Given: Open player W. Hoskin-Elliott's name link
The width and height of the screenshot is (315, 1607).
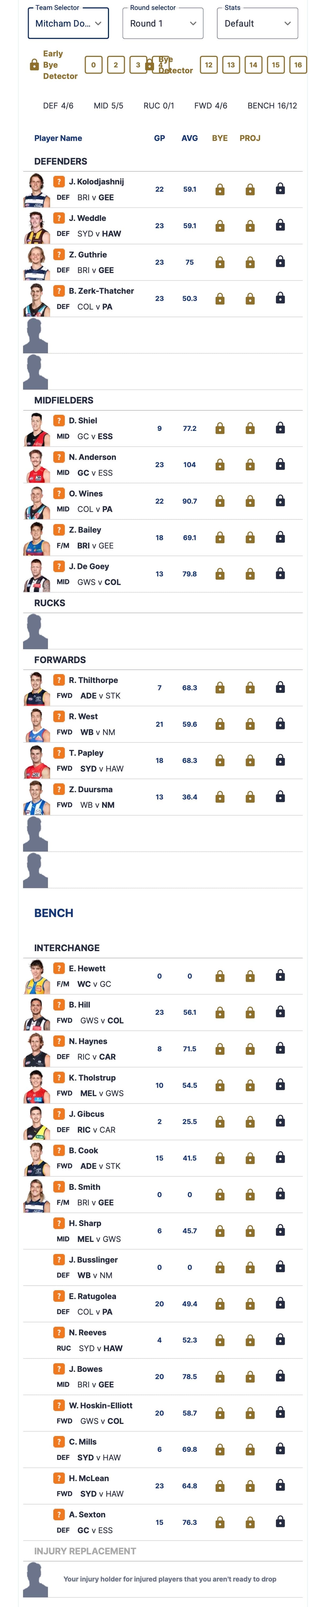Looking at the screenshot, I should (100, 1405).
